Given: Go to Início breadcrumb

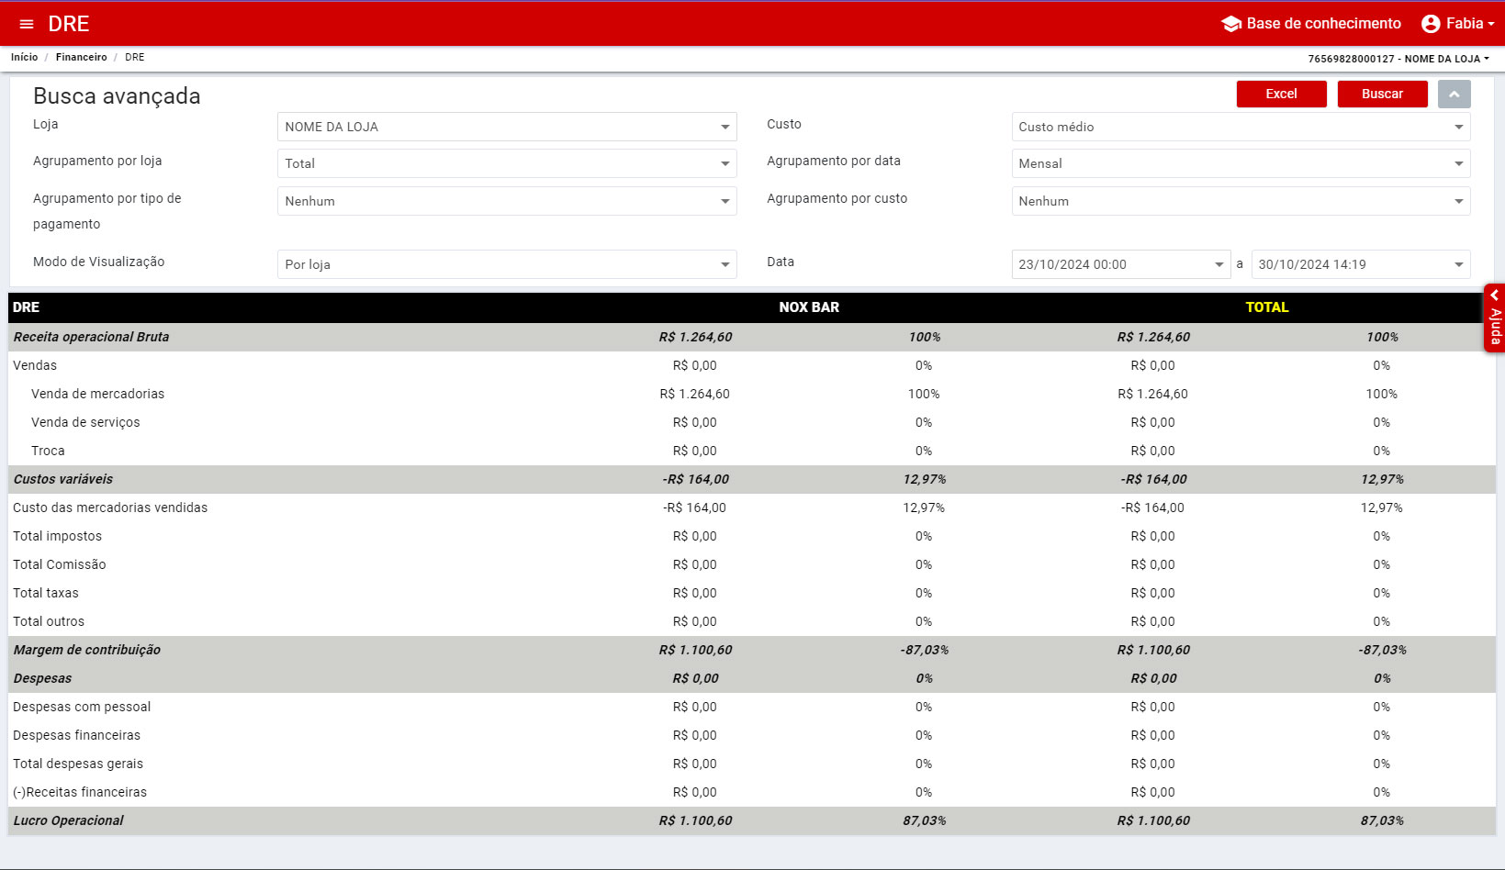Looking at the screenshot, I should pyautogui.click(x=25, y=57).
